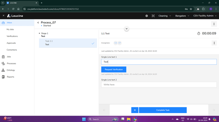Open a new browser tab
219x122 pixels.
pos(41,3)
